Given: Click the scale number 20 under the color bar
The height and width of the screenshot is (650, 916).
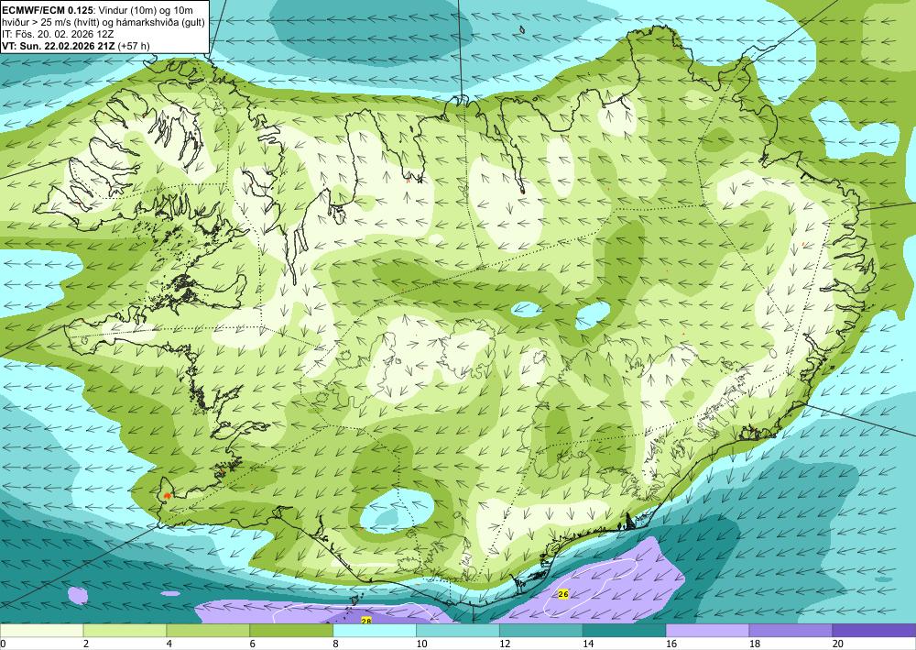Looking at the screenshot, I should click(838, 644).
